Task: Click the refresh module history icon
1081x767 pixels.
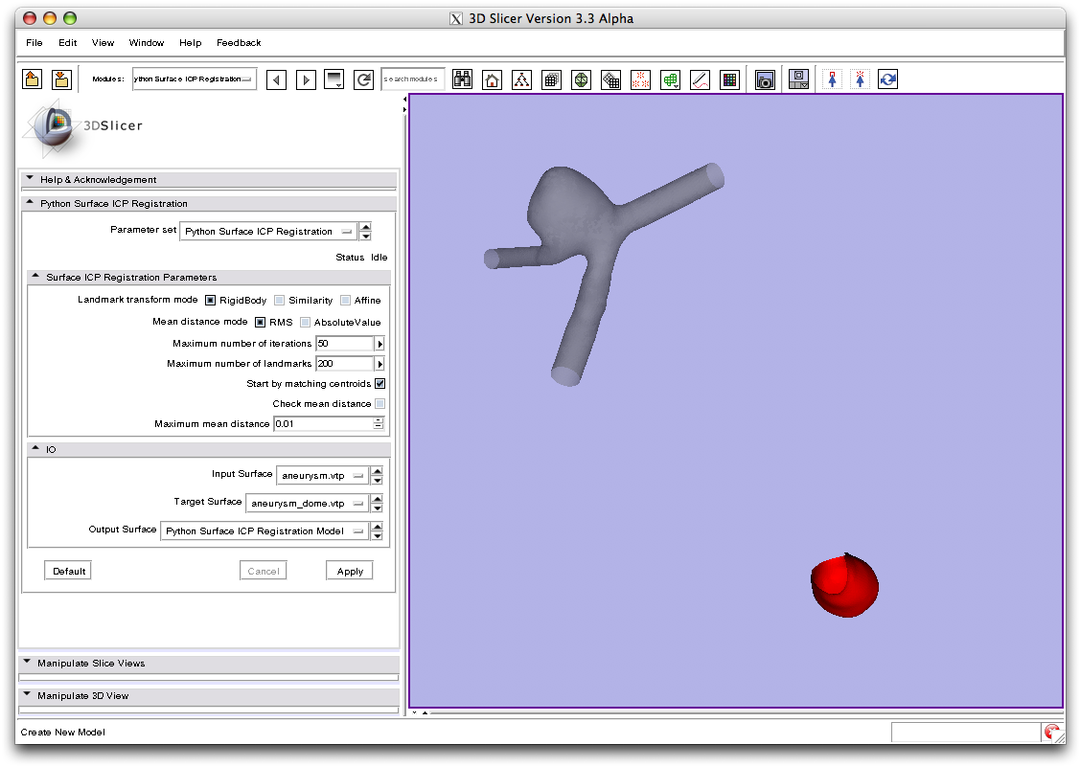Action: (x=364, y=80)
